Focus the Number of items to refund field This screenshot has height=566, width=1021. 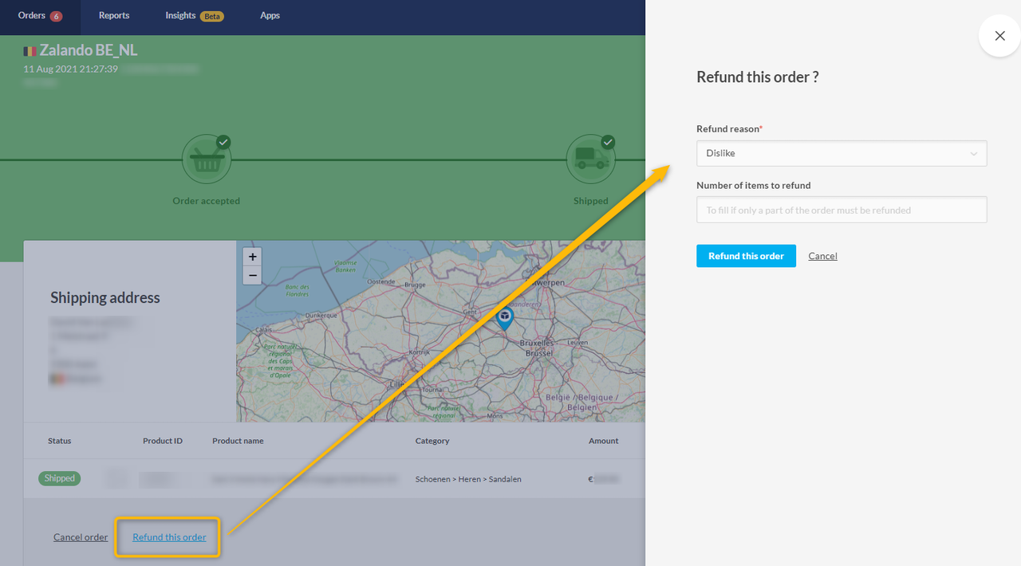point(841,210)
